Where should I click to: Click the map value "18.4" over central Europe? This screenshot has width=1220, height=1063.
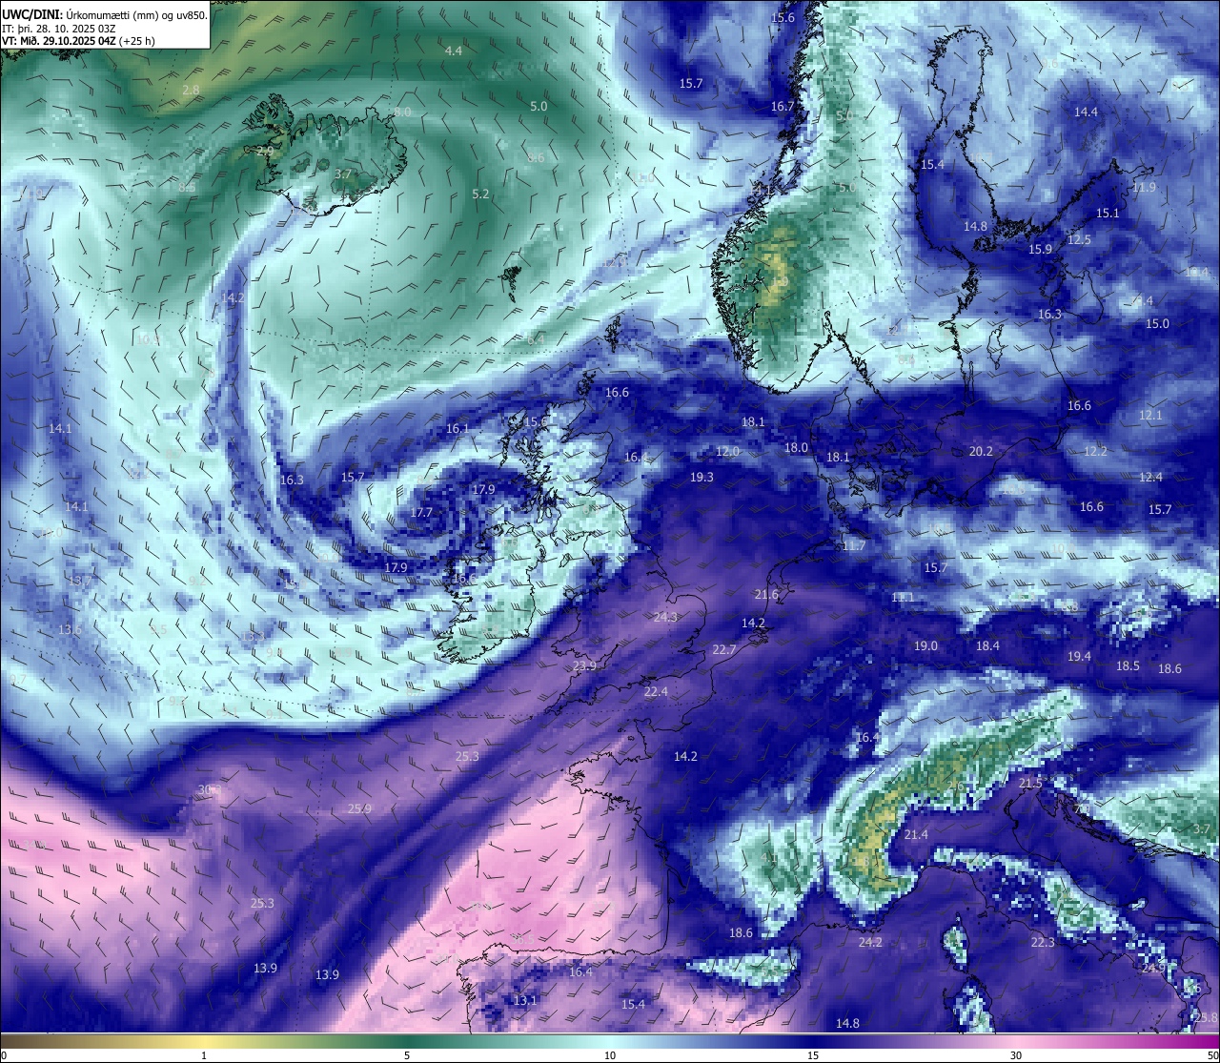click(987, 645)
